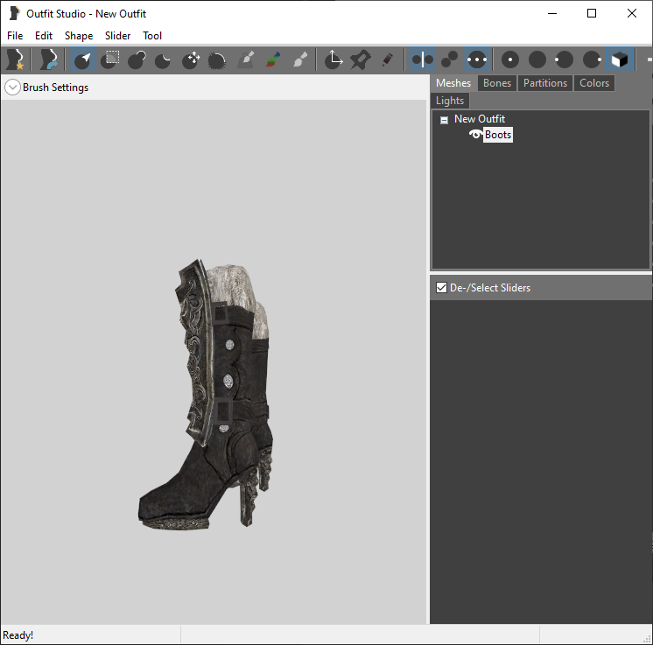Maximize the Outfit Studio window
This screenshot has height=645, width=653.
click(592, 13)
